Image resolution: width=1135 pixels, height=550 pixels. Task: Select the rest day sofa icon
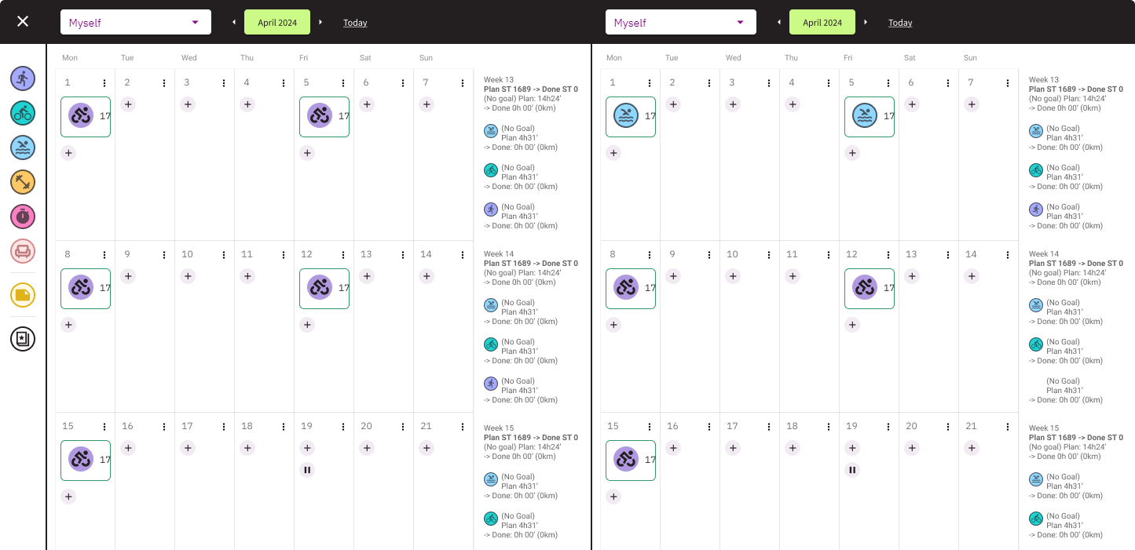pos(23,251)
